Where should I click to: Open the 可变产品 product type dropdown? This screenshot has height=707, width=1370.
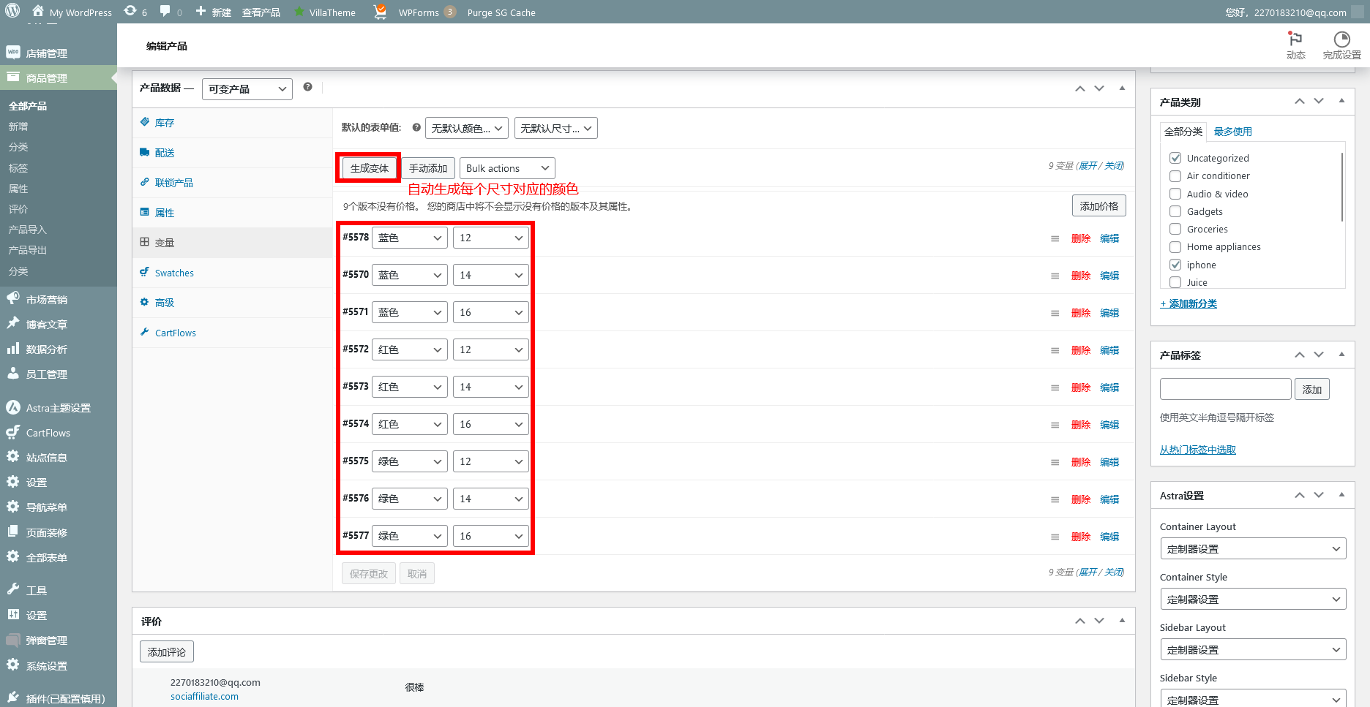pos(247,88)
